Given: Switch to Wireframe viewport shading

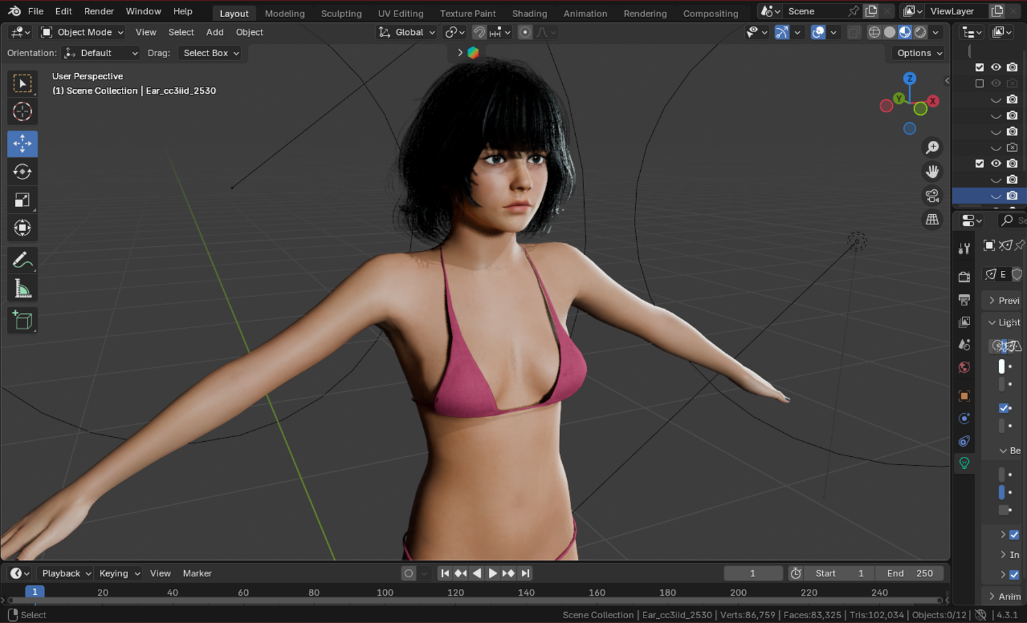Looking at the screenshot, I should coord(874,32).
